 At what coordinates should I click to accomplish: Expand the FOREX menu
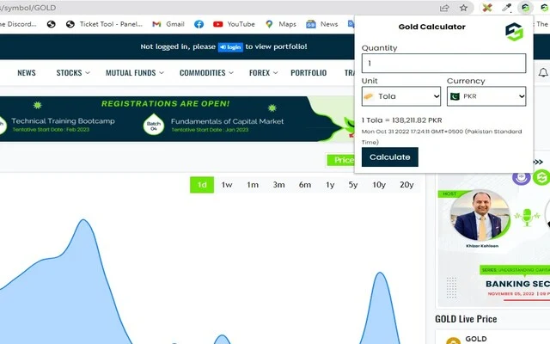point(264,72)
